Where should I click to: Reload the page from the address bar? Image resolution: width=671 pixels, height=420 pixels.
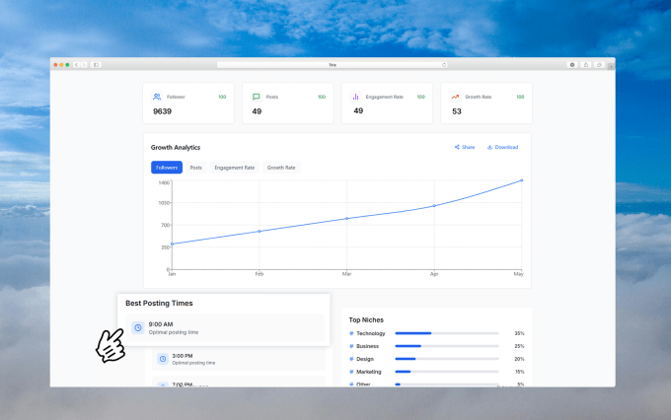pos(444,65)
